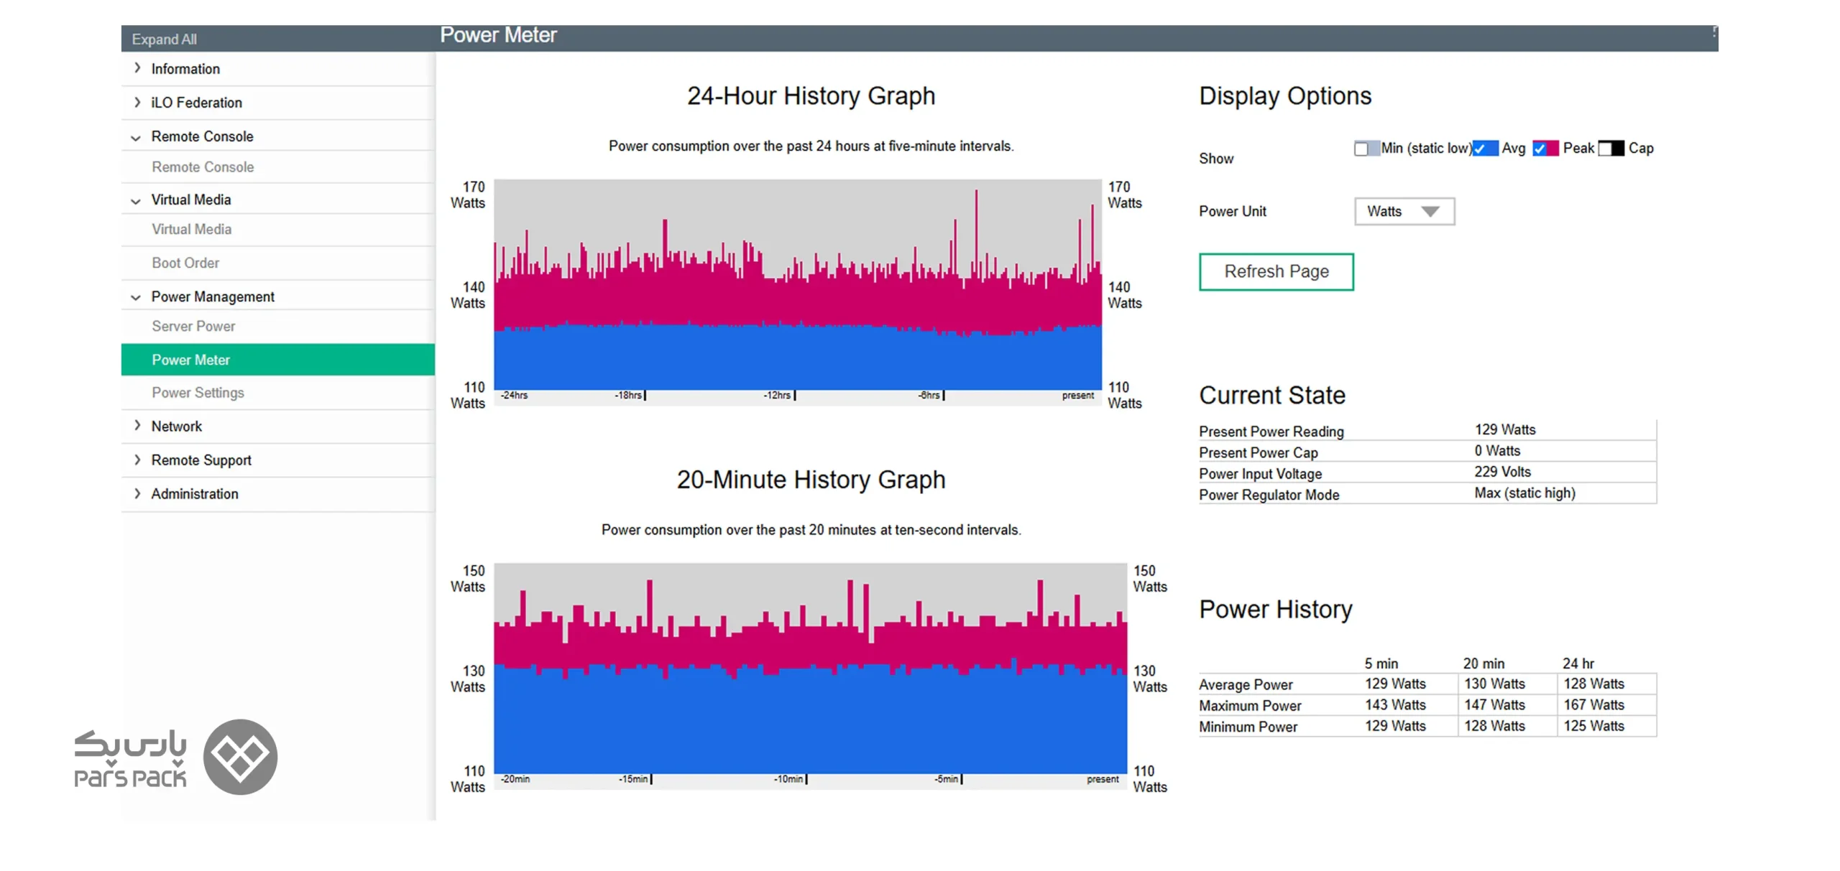The width and height of the screenshot is (1840, 871).
Task: Click the Pars Pack logo
Action: pyautogui.click(x=175, y=756)
